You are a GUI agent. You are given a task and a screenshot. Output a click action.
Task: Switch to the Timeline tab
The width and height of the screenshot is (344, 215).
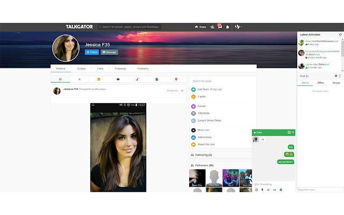pyautogui.click(x=61, y=69)
